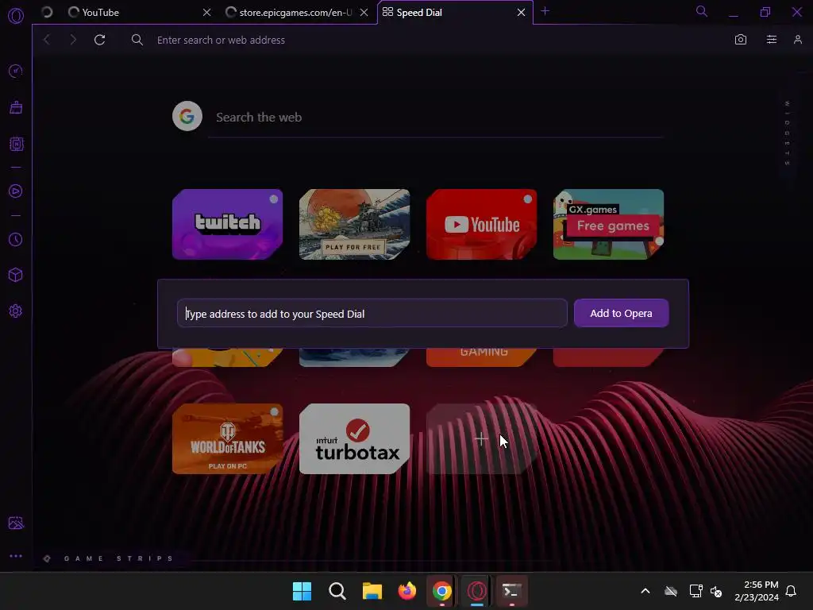
Task: Open the YouTube speed dial tile
Action: (481, 224)
